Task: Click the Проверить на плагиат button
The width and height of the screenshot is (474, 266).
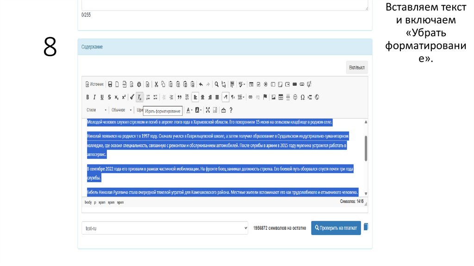Action: click(336, 228)
